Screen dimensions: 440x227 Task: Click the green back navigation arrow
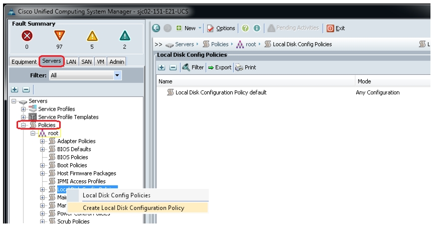(156, 28)
